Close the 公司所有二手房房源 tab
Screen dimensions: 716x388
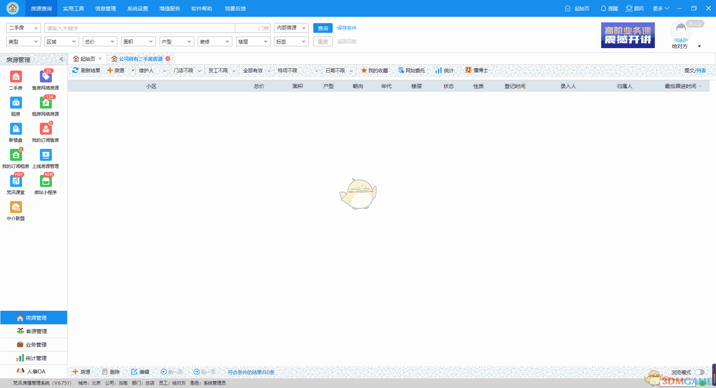coord(168,59)
